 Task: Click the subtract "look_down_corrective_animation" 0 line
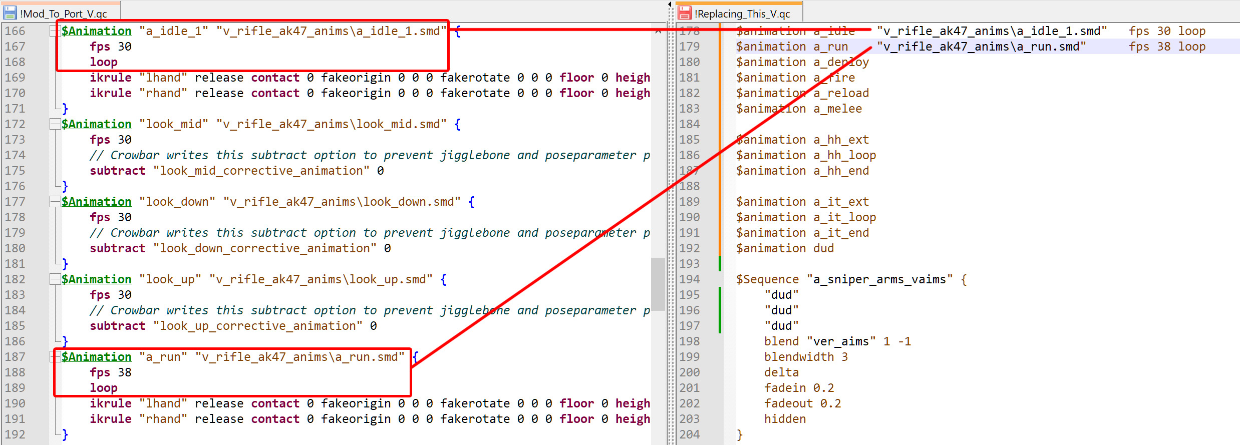coord(240,248)
